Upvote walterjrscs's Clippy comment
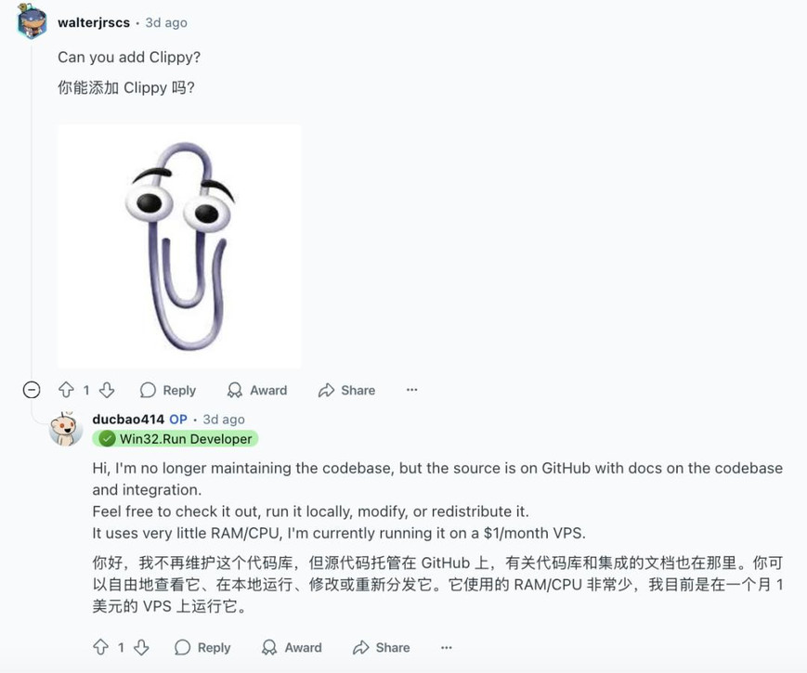 66,390
